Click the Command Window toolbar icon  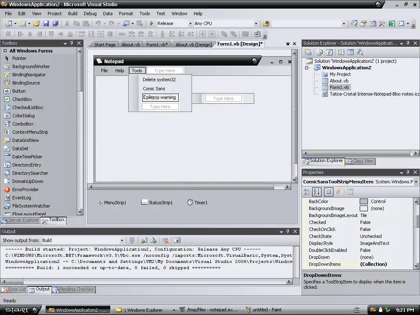coord(401,23)
